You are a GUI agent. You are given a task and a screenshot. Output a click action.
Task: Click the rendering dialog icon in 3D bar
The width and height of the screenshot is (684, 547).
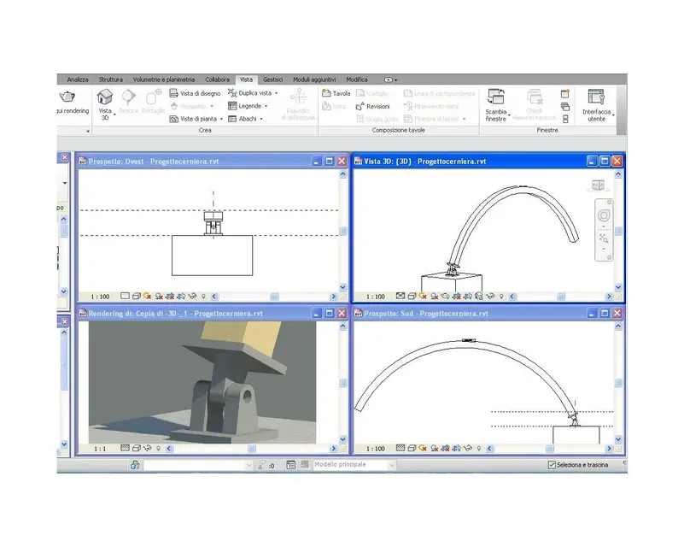click(x=446, y=296)
